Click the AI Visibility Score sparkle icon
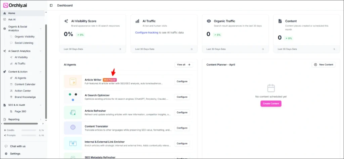Image resolution: width=344 pixels, height=159 pixels. coord(66,21)
